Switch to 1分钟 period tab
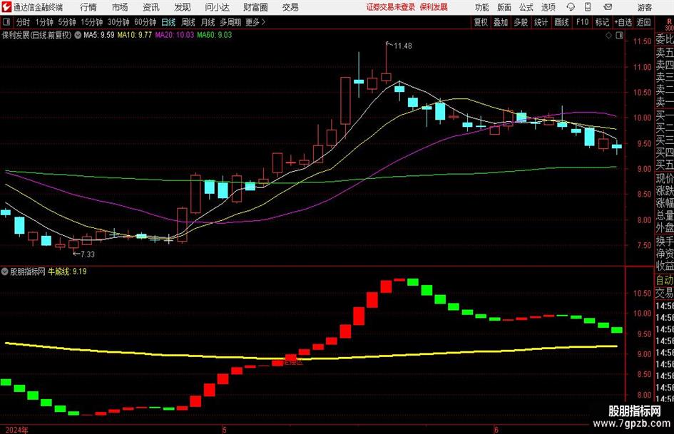Image resolution: width=674 pixels, height=434 pixels. (44, 22)
